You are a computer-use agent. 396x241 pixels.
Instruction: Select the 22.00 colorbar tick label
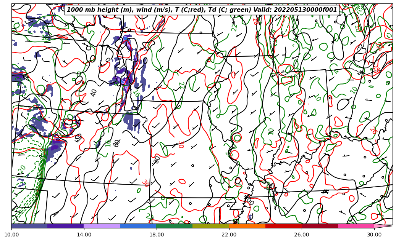(229, 235)
